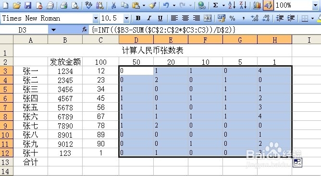Select cell containing 张一

pyautogui.click(x=30, y=71)
